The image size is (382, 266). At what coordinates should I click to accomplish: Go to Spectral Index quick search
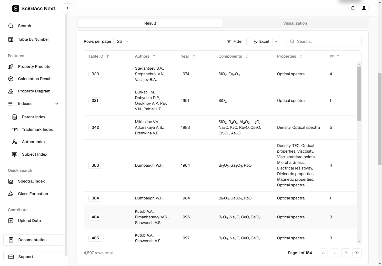(31, 181)
